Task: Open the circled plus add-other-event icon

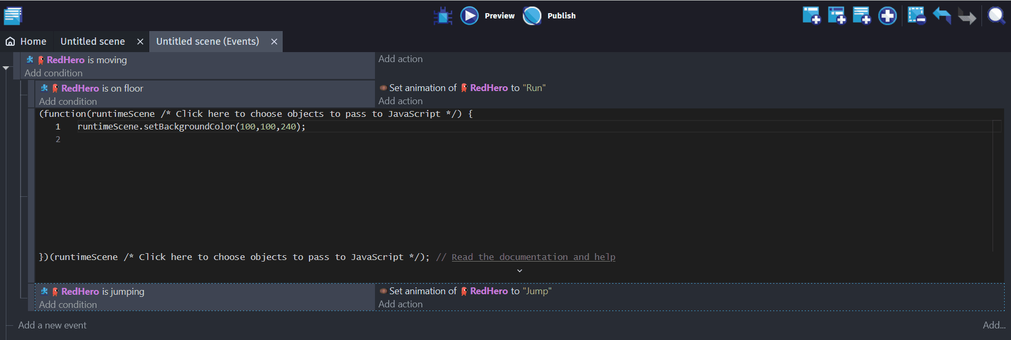Action: click(887, 16)
